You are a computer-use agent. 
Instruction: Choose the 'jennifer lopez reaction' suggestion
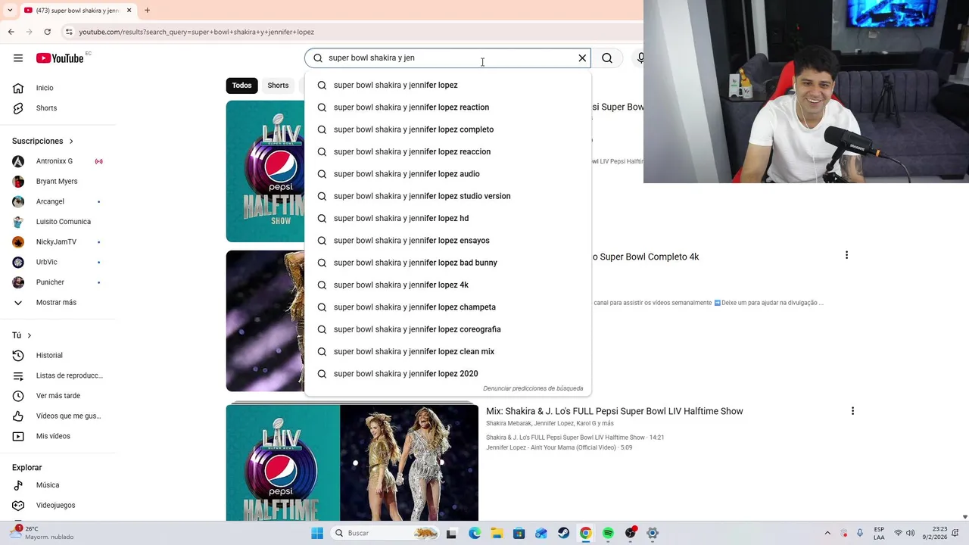(x=447, y=107)
